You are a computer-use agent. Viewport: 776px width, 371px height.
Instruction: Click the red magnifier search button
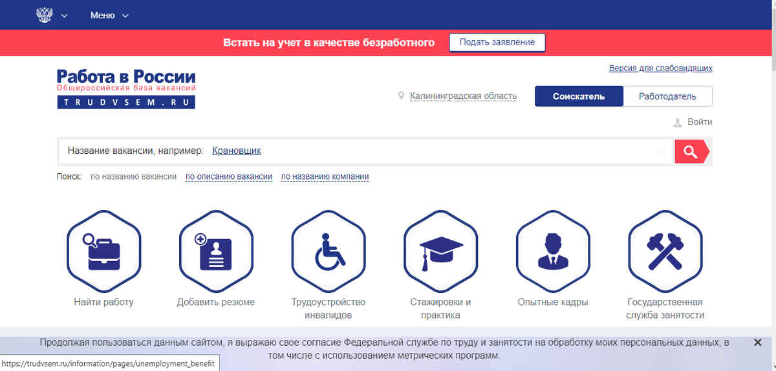click(691, 152)
